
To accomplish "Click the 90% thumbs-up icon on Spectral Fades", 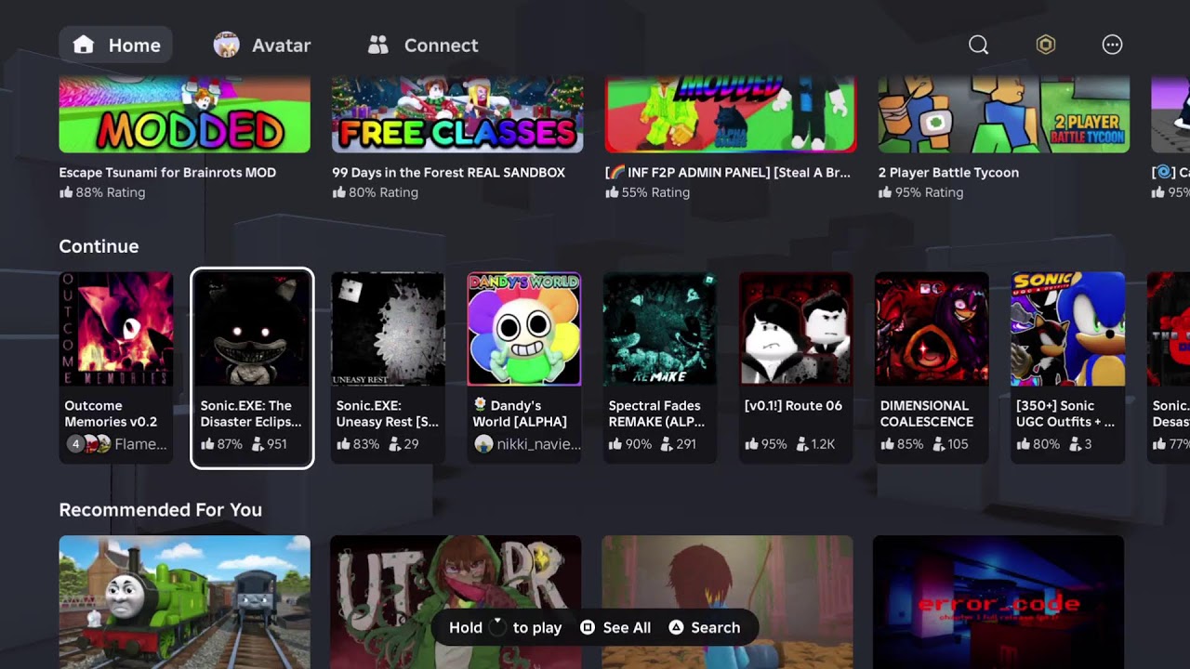I will click(615, 444).
